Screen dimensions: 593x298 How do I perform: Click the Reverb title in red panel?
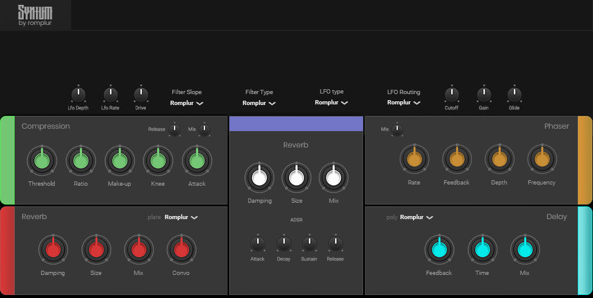(34, 217)
